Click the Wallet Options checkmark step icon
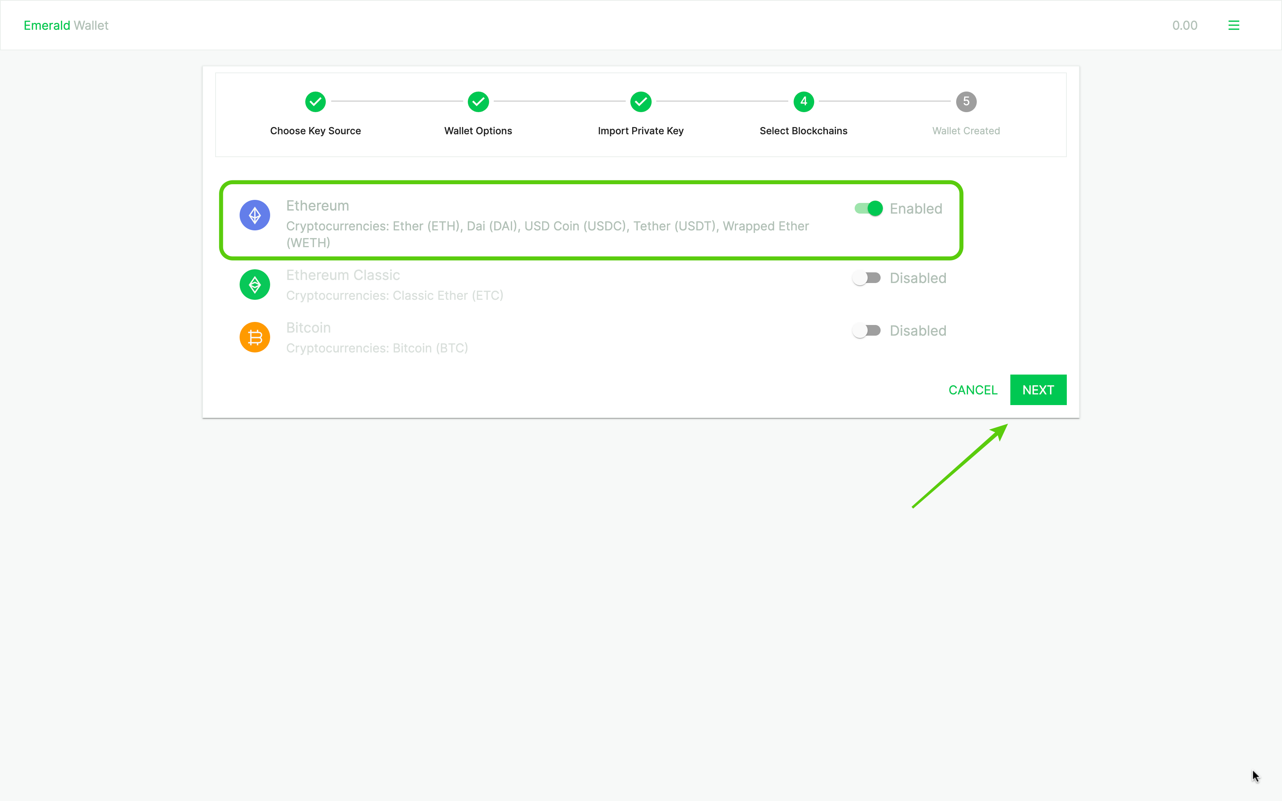 click(478, 101)
